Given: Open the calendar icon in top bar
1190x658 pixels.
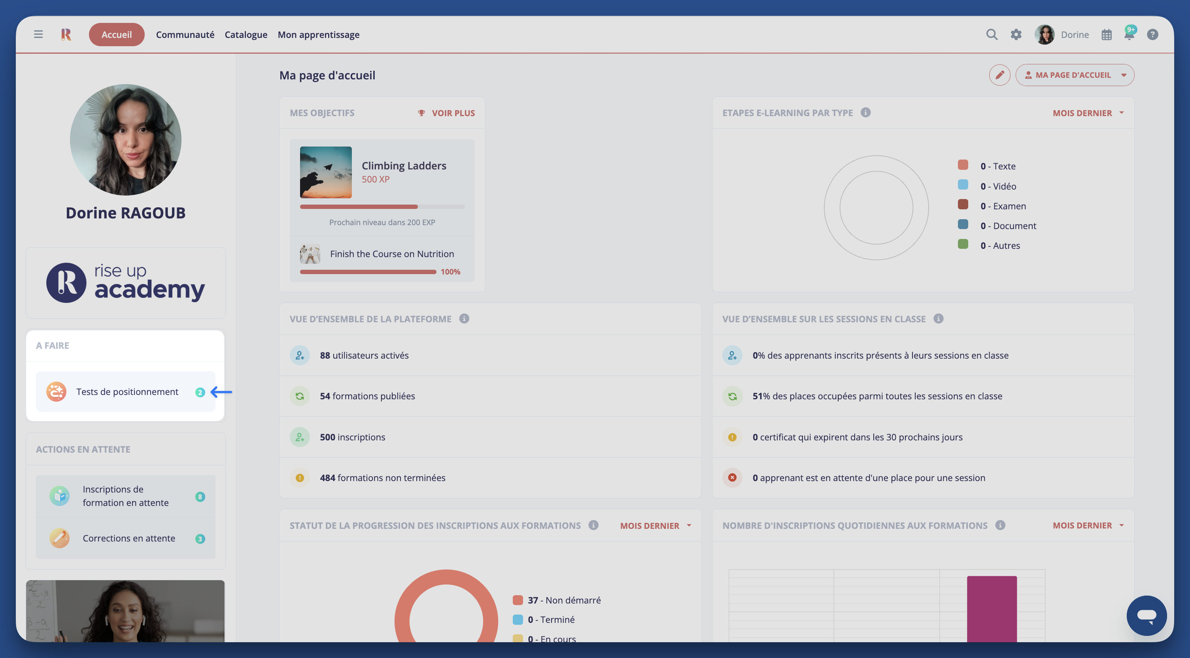Looking at the screenshot, I should (1107, 34).
